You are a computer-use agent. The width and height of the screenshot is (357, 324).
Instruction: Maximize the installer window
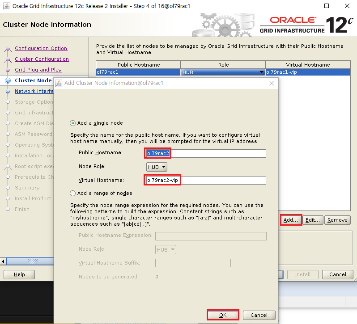327,6
